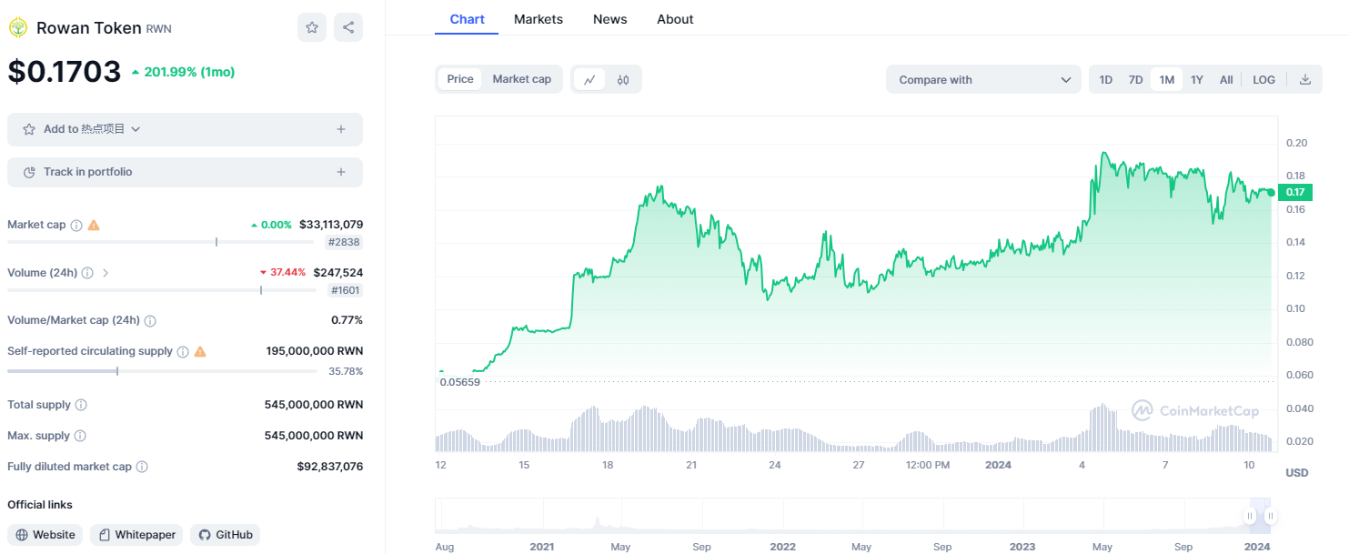Open Market cap info icon
Image resolution: width=1349 pixels, height=554 pixels.
76,225
